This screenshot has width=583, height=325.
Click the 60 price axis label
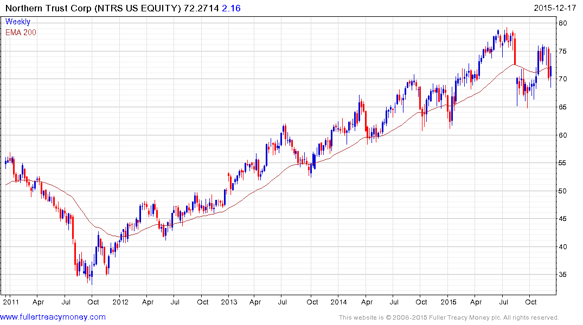(x=563, y=135)
